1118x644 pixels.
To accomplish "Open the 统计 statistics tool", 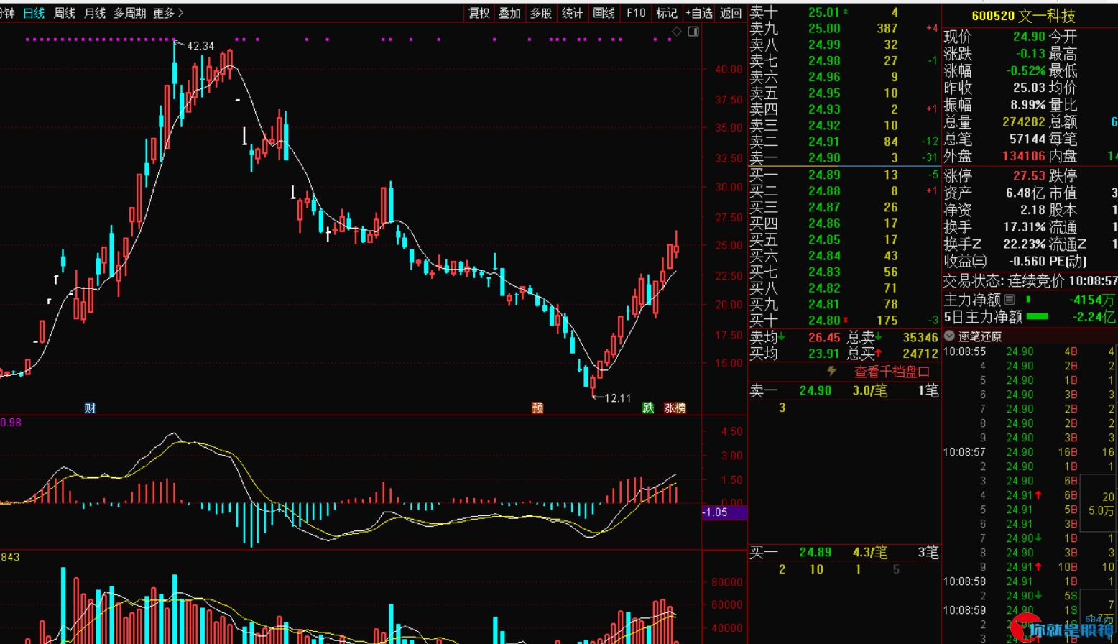I will click(572, 13).
